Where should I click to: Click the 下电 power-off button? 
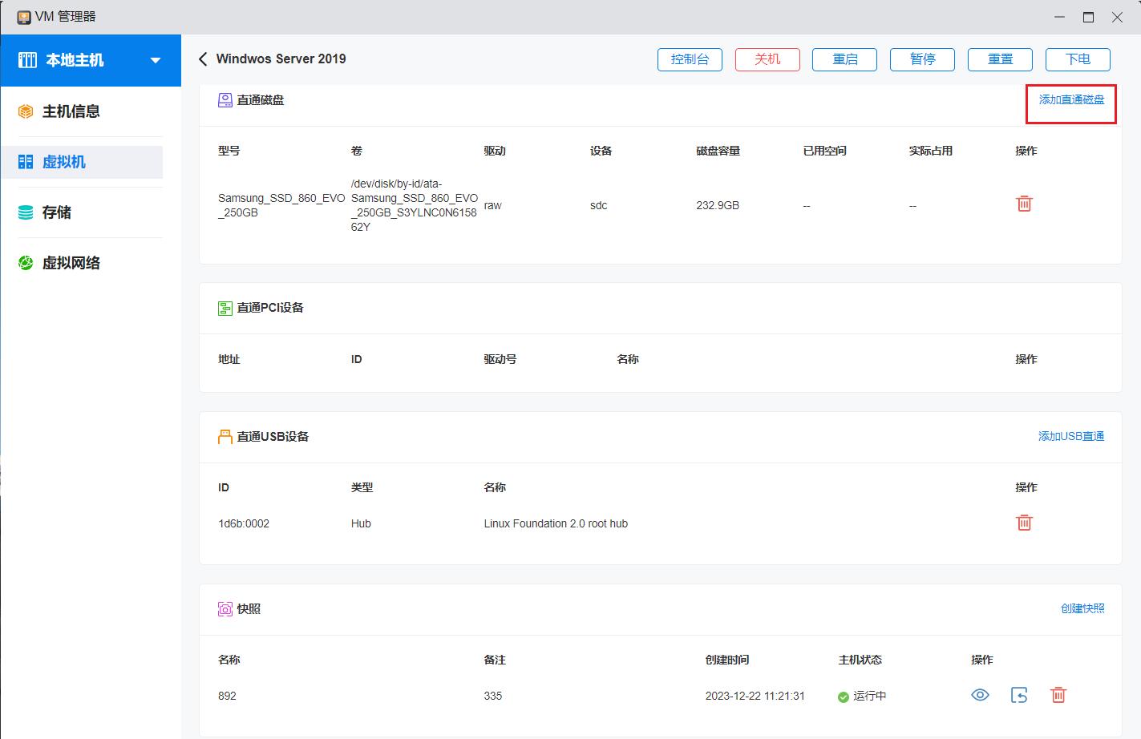[x=1078, y=59]
